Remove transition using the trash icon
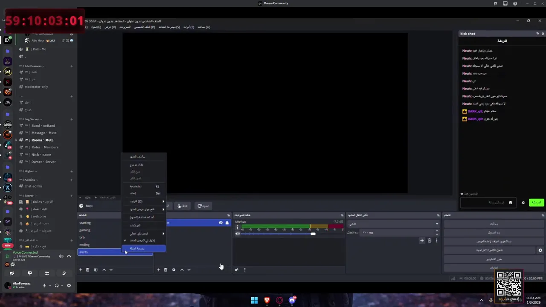The width and height of the screenshot is (546, 307). coord(429,240)
